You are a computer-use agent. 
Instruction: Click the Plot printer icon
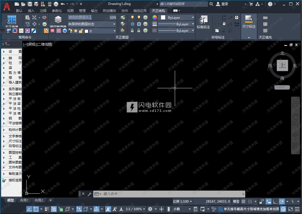pyautogui.click(x=56, y=4)
